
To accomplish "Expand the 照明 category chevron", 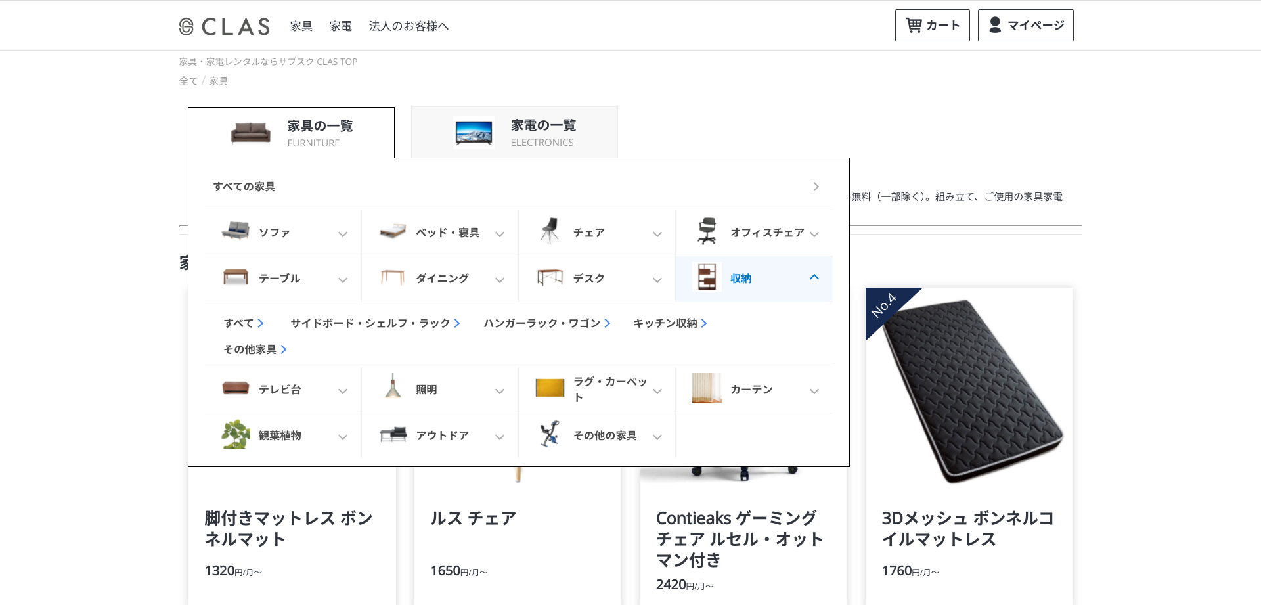I will (x=500, y=392).
